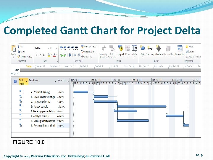Select task A. Contract signing
Screen dimensions: 213x160
pyautogui.click(x=40, y=92)
